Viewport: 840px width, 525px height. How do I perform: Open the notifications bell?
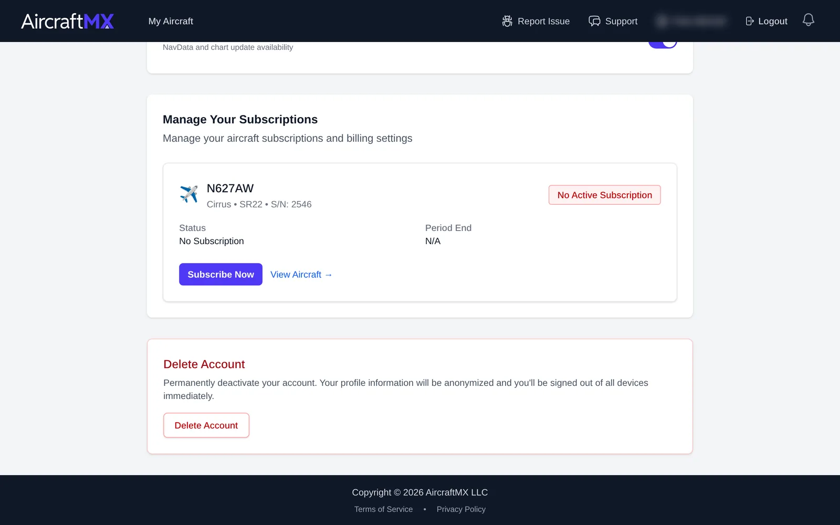click(x=808, y=20)
